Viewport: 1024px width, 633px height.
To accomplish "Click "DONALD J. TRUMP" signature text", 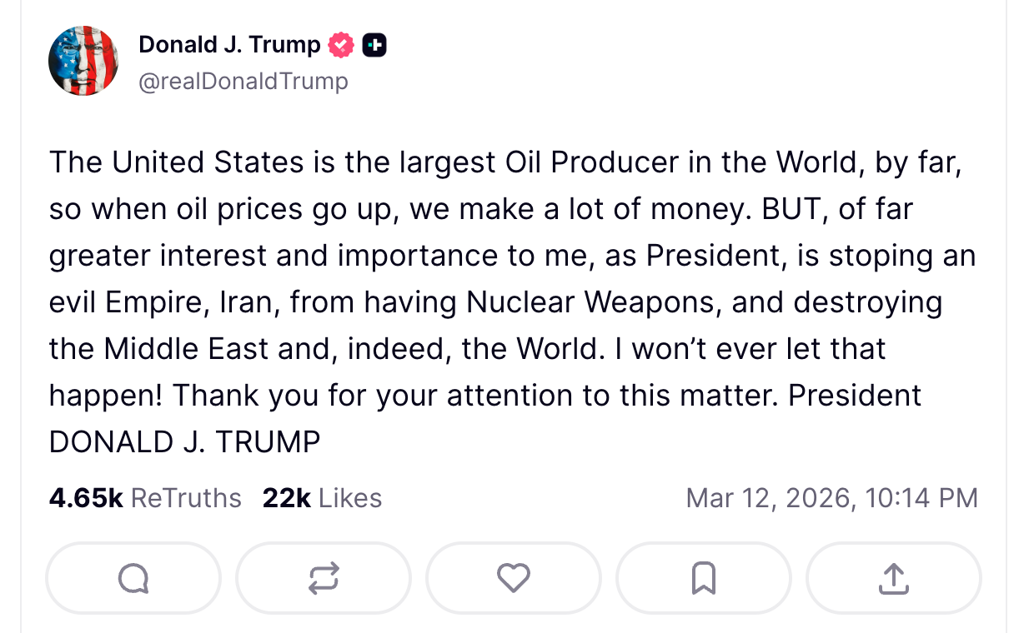I will [x=185, y=442].
